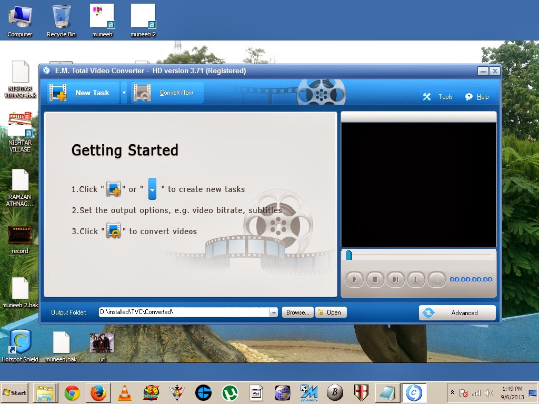Click the convert icon in step 3
Viewport: 539px width, 404px height.
114,230
